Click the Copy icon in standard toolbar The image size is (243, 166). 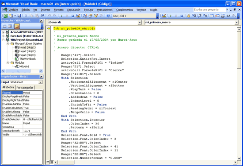pyautogui.click(x=31, y=15)
